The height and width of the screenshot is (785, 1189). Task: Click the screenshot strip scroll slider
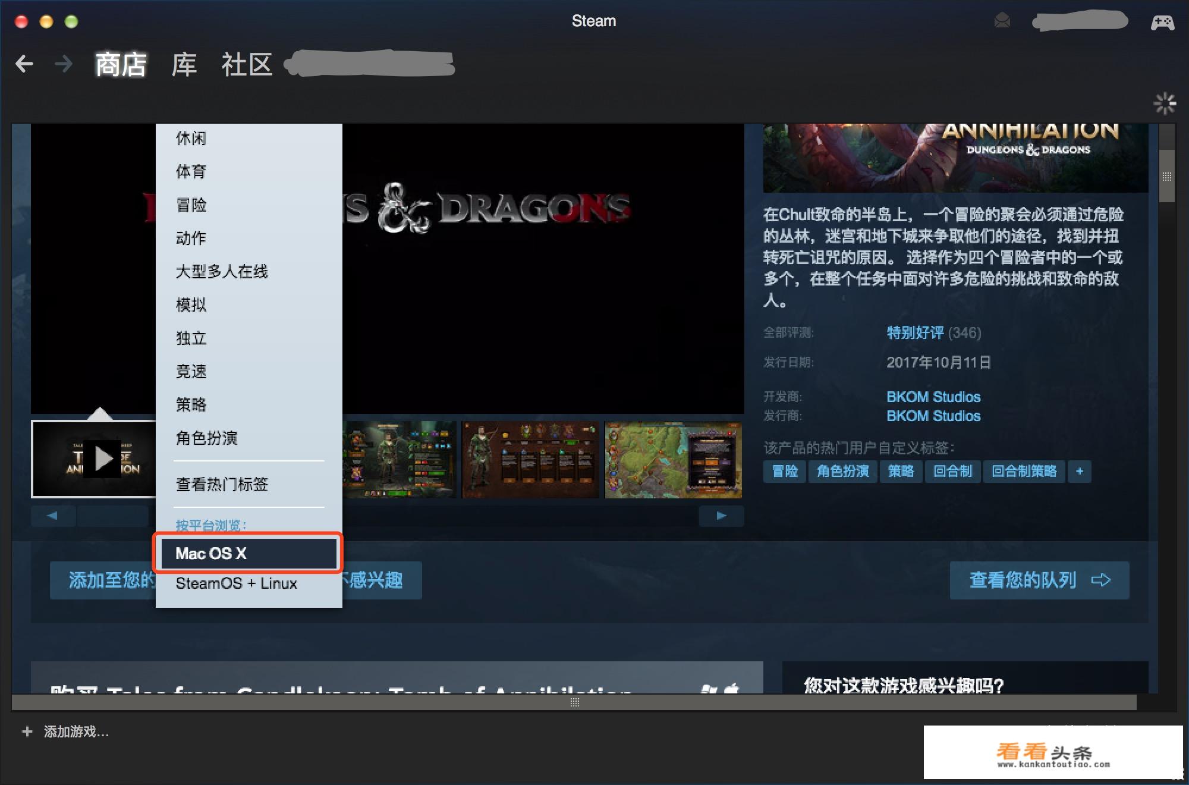click(x=112, y=516)
